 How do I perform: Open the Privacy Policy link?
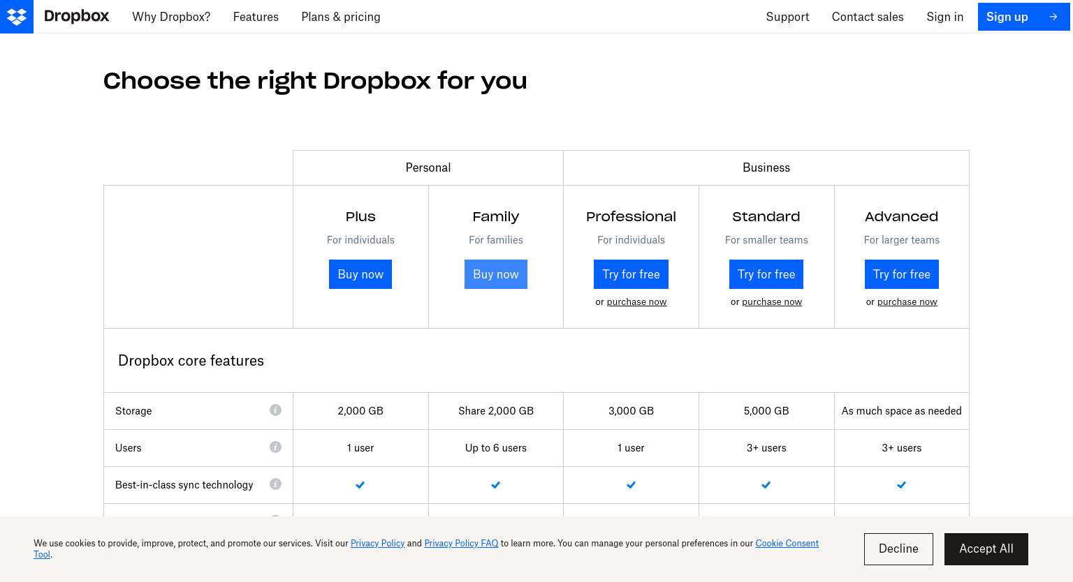tap(378, 544)
